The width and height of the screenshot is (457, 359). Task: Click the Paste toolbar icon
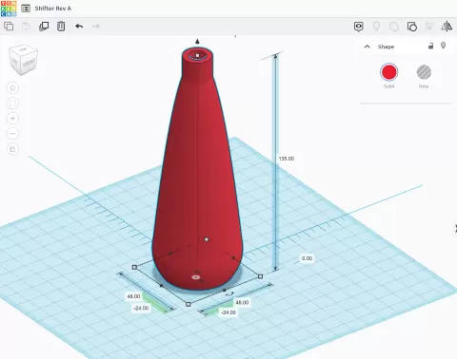point(26,27)
